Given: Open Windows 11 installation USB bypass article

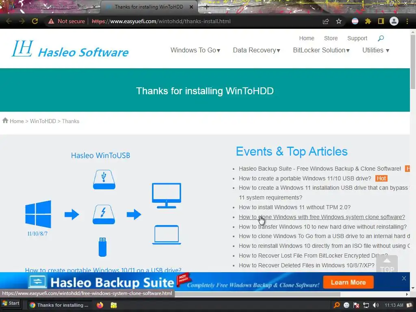Looking at the screenshot, I should [x=323, y=193].
